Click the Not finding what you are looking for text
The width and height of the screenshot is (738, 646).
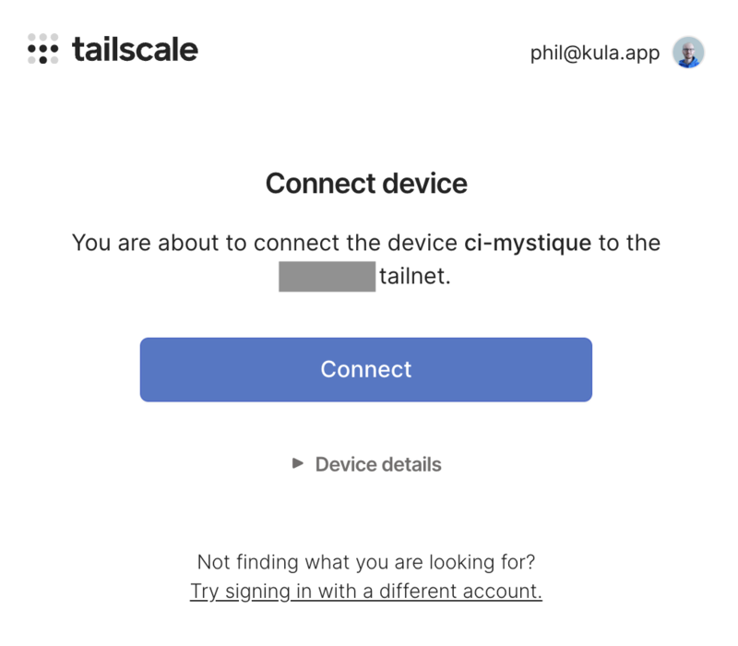pos(366,561)
